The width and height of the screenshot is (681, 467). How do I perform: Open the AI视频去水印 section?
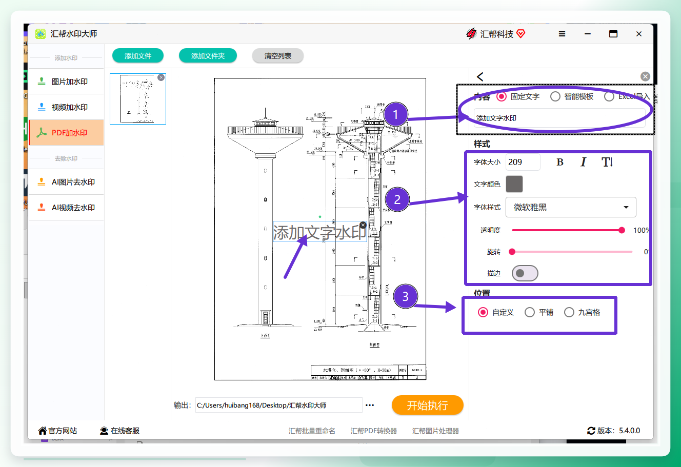pos(66,208)
